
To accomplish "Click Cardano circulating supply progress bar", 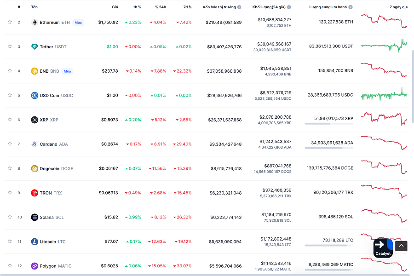I will tap(329, 148).
